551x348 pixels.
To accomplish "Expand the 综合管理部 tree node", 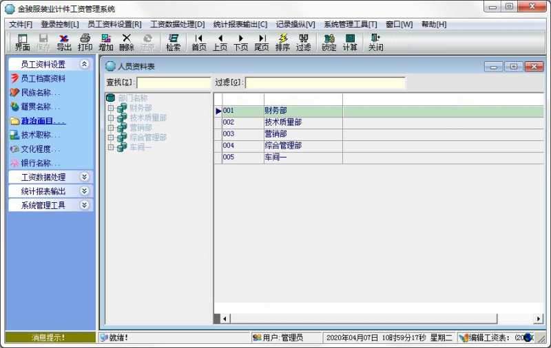I will point(111,138).
